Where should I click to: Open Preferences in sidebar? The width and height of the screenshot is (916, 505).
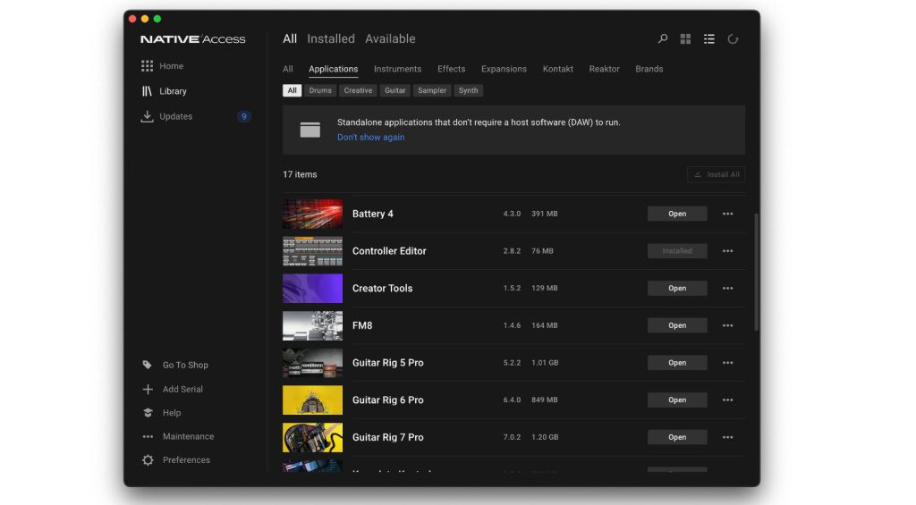click(x=186, y=460)
